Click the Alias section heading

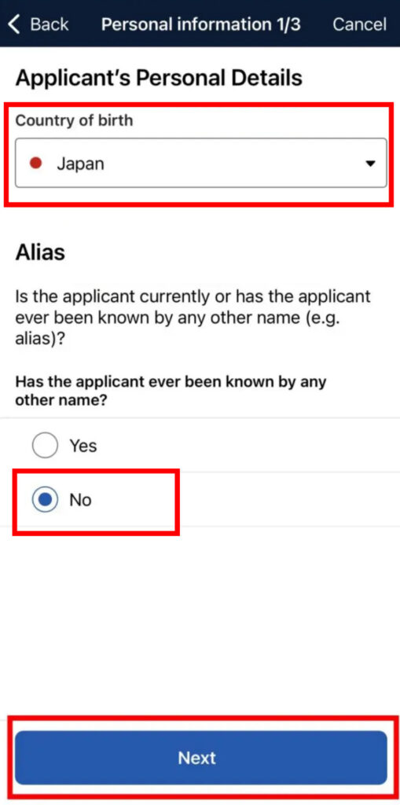(40, 252)
